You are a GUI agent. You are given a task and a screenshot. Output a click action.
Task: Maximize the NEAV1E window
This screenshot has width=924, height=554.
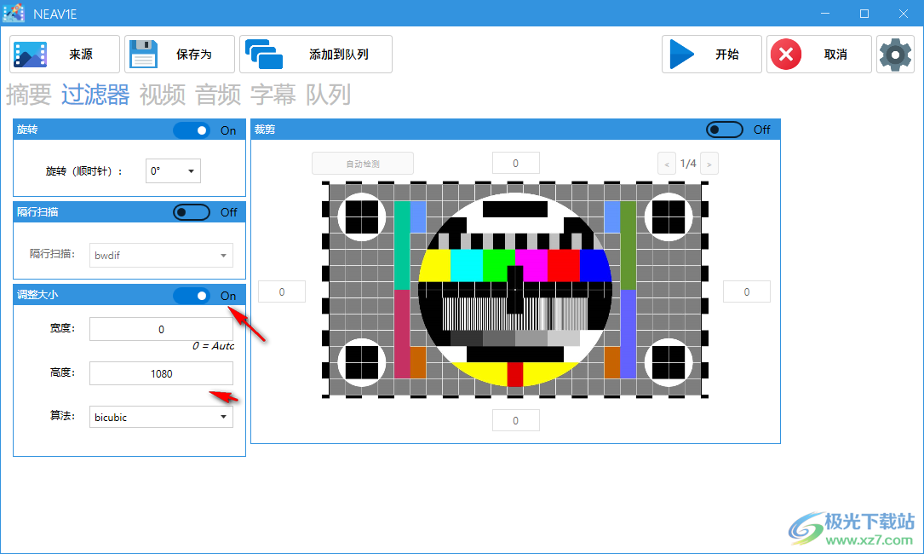tap(864, 14)
